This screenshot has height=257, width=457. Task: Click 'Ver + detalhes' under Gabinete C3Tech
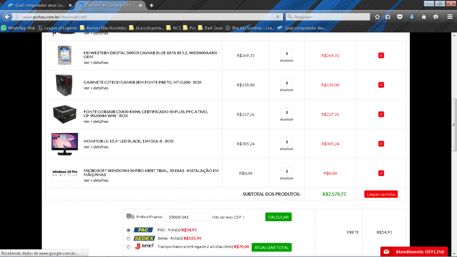click(96, 88)
